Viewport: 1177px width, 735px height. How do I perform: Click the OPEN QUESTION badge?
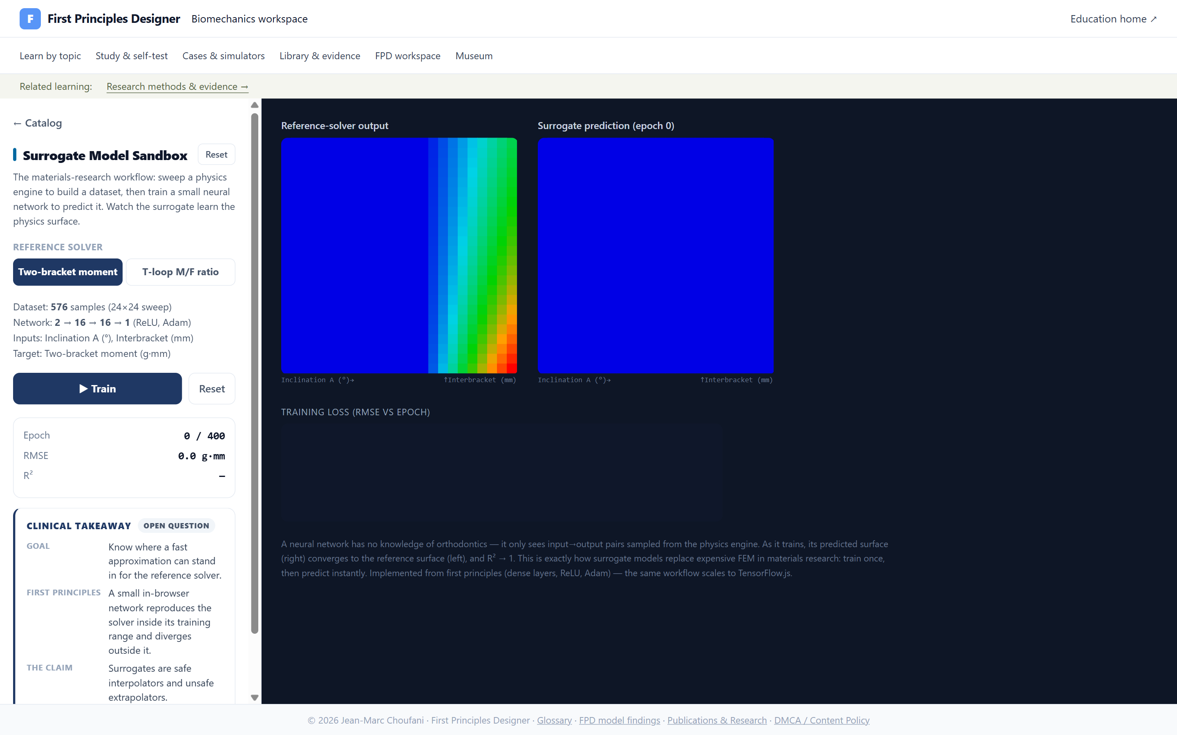tap(176, 526)
